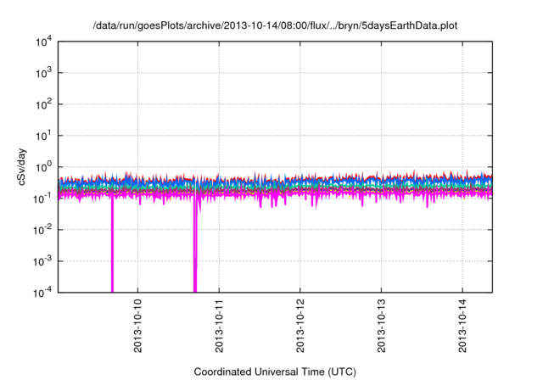Click the 10^-1 y-axis tick label
543x380 pixels.
42,198
